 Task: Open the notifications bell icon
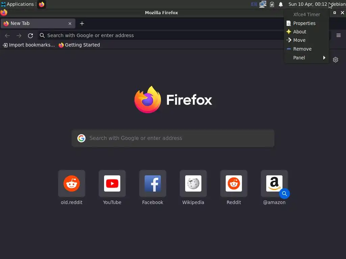click(x=281, y=4)
